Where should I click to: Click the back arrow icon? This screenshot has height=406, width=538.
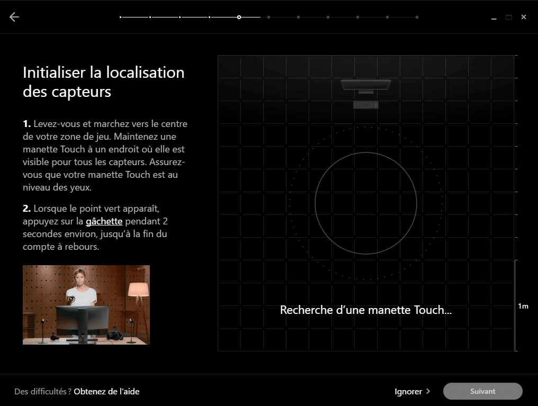14,17
